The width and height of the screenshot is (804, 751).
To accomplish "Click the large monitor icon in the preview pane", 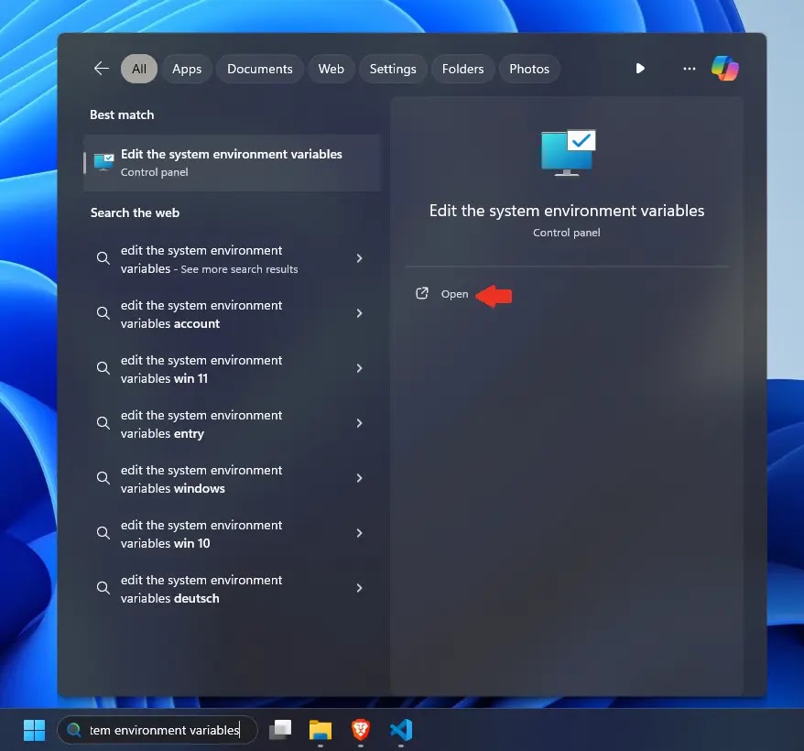I will pos(568,152).
